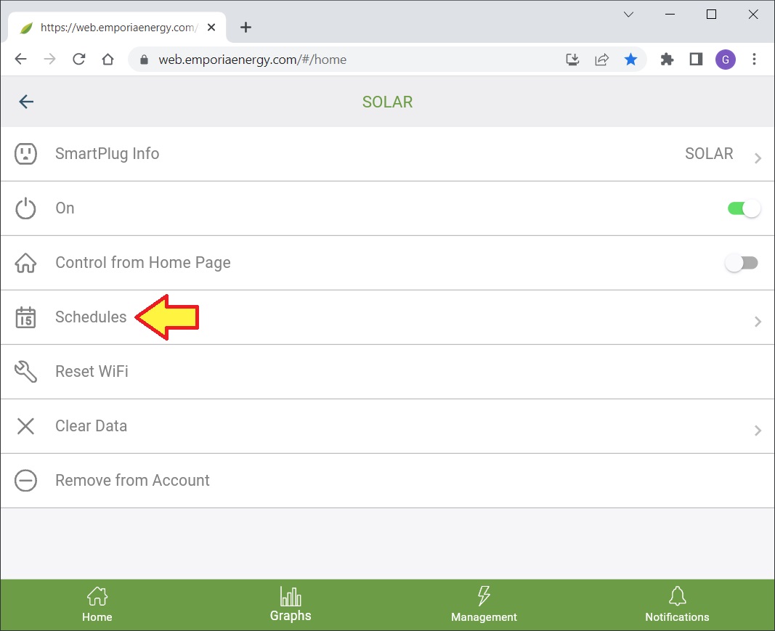Click the SmartPlug outlet icon
The image size is (775, 631).
click(25, 154)
